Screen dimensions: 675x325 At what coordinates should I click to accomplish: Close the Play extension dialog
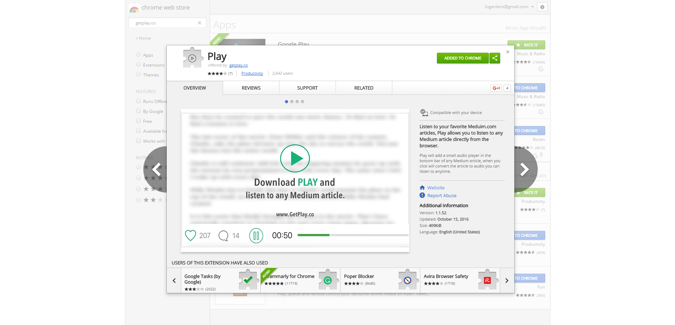pyautogui.click(x=508, y=52)
